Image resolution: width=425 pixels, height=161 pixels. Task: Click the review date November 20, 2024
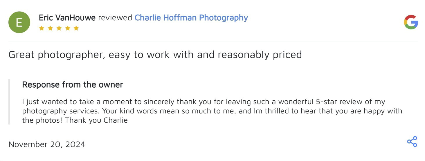coord(47,144)
